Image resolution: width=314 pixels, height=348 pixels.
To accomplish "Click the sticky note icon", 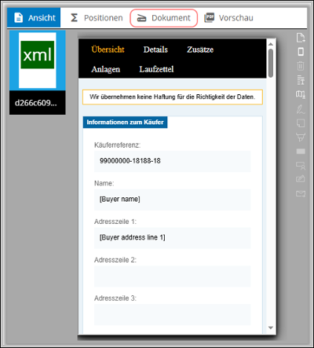I will (301, 123).
